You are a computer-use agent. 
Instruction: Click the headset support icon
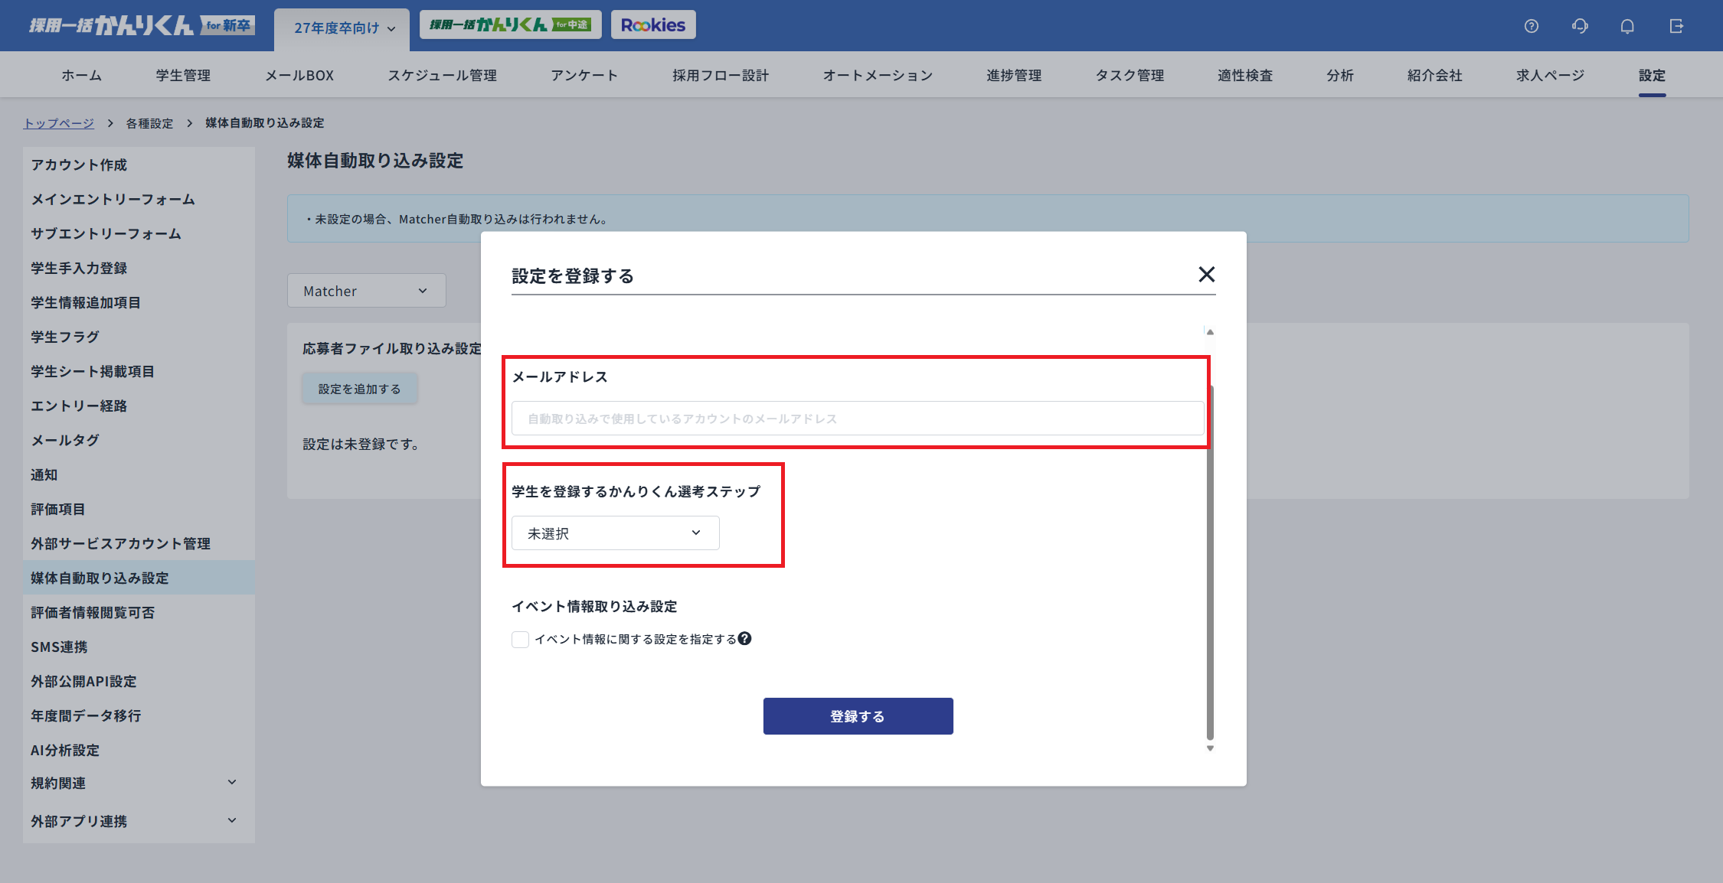click(x=1579, y=25)
